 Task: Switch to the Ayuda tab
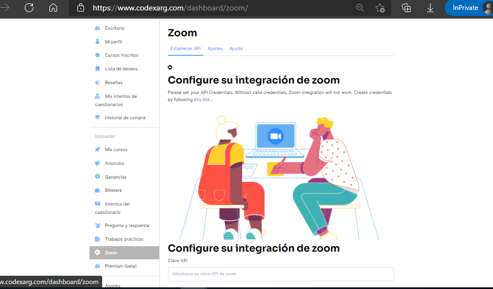236,48
